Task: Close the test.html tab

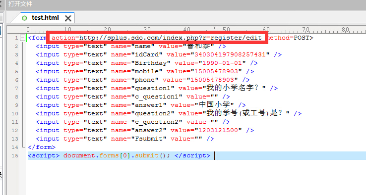Action: point(68,18)
